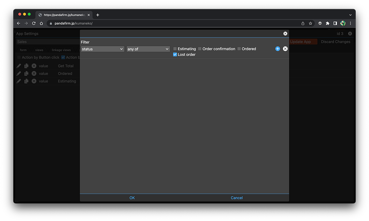Open the tab search chevron

tap(350, 15)
